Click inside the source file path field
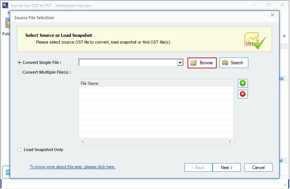The image size is (290, 189). (128, 62)
